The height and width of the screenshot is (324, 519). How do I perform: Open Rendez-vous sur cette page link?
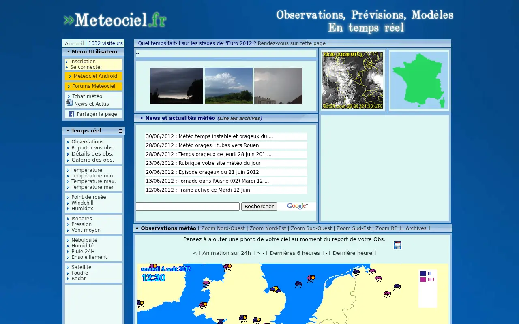tap(293, 43)
